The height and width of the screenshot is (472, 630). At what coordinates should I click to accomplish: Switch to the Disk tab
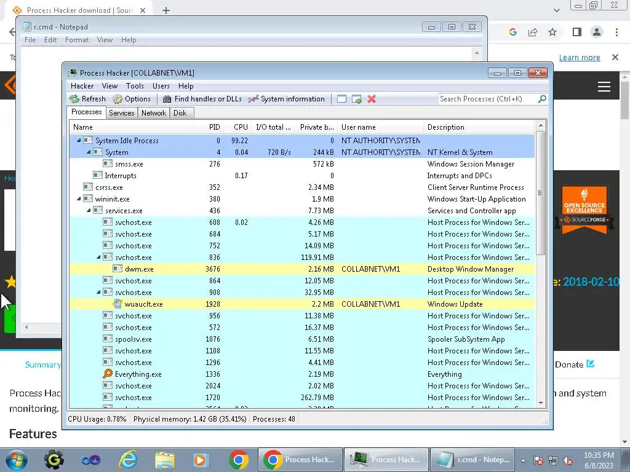[x=180, y=113]
